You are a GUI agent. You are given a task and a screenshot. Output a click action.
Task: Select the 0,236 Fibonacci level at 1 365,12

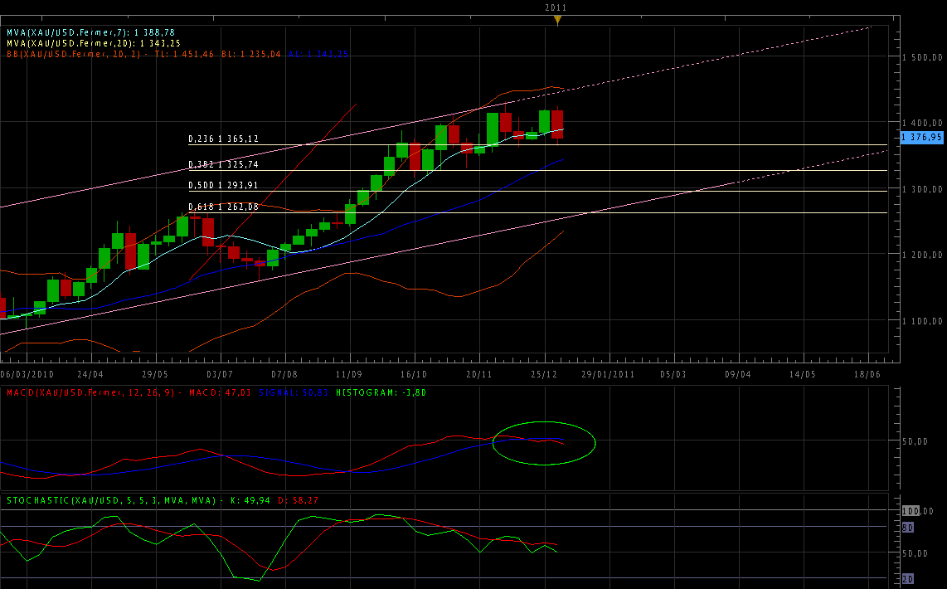tap(223, 139)
